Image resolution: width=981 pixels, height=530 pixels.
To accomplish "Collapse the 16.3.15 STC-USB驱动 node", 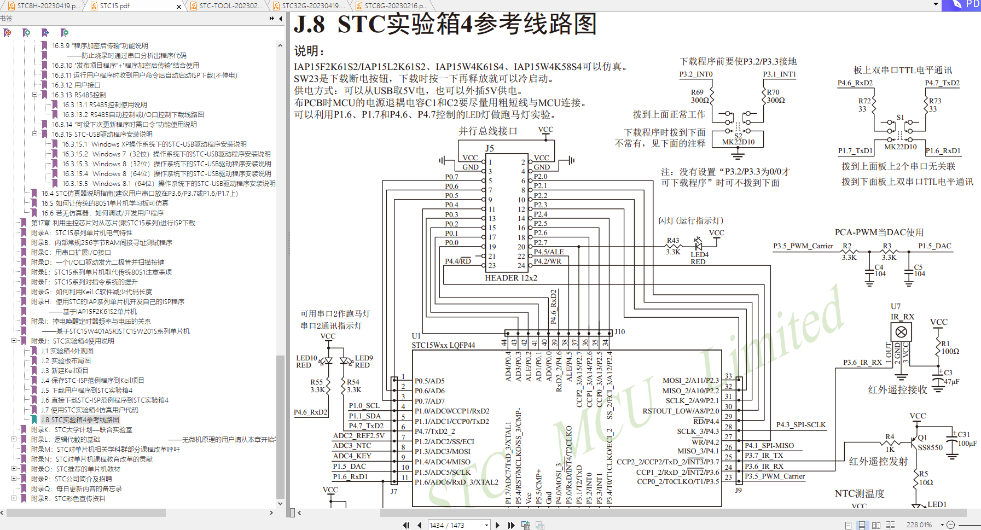I will [35, 134].
